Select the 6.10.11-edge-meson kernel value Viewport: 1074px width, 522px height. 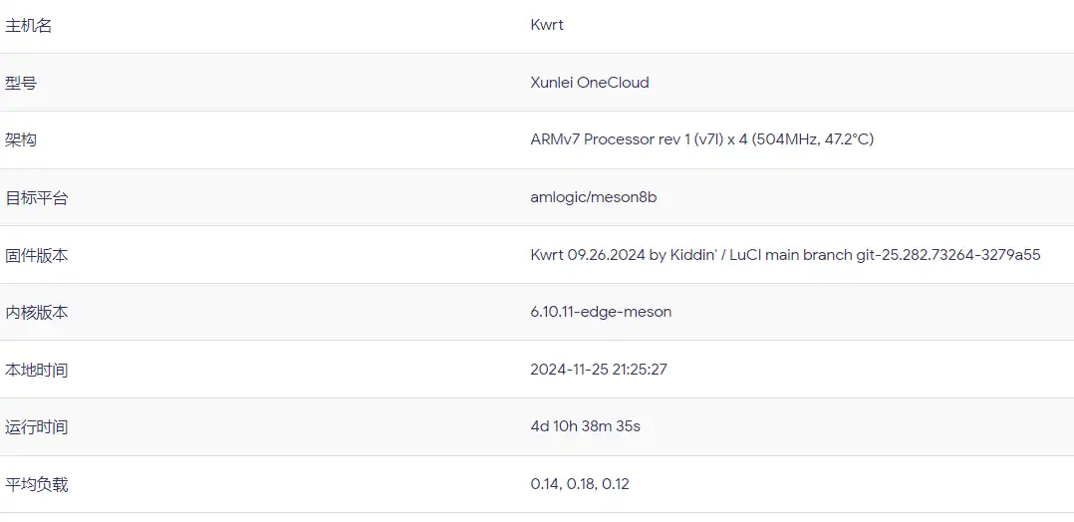click(x=601, y=312)
